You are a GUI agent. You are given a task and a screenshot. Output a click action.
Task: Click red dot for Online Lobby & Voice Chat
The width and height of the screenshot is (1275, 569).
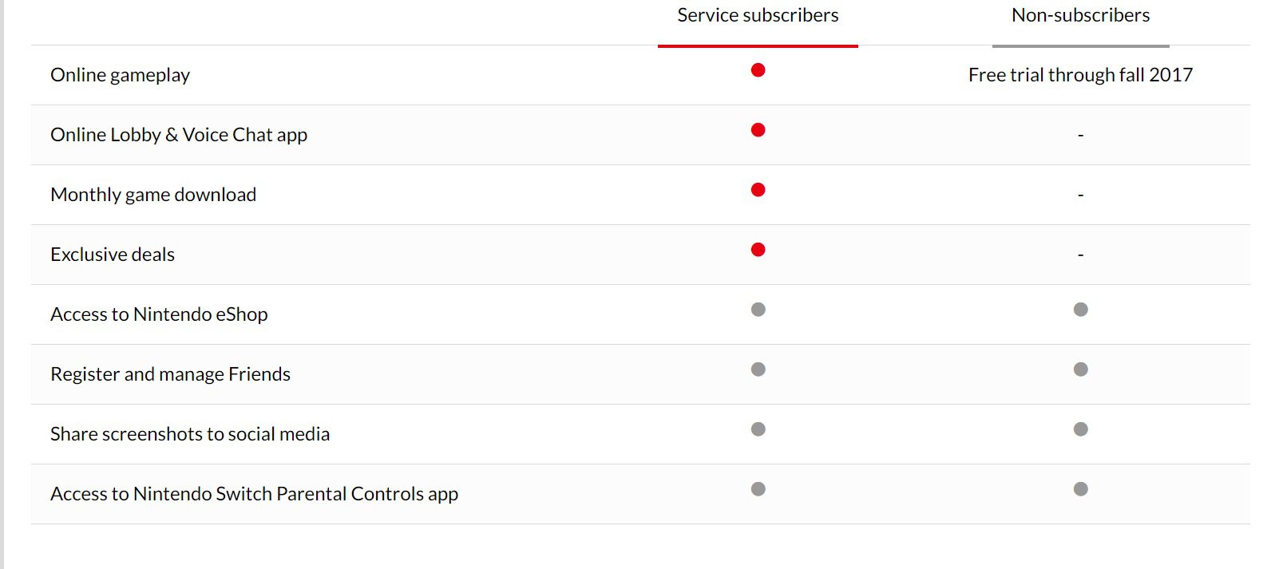pyautogui.click(x=758, y=130)
